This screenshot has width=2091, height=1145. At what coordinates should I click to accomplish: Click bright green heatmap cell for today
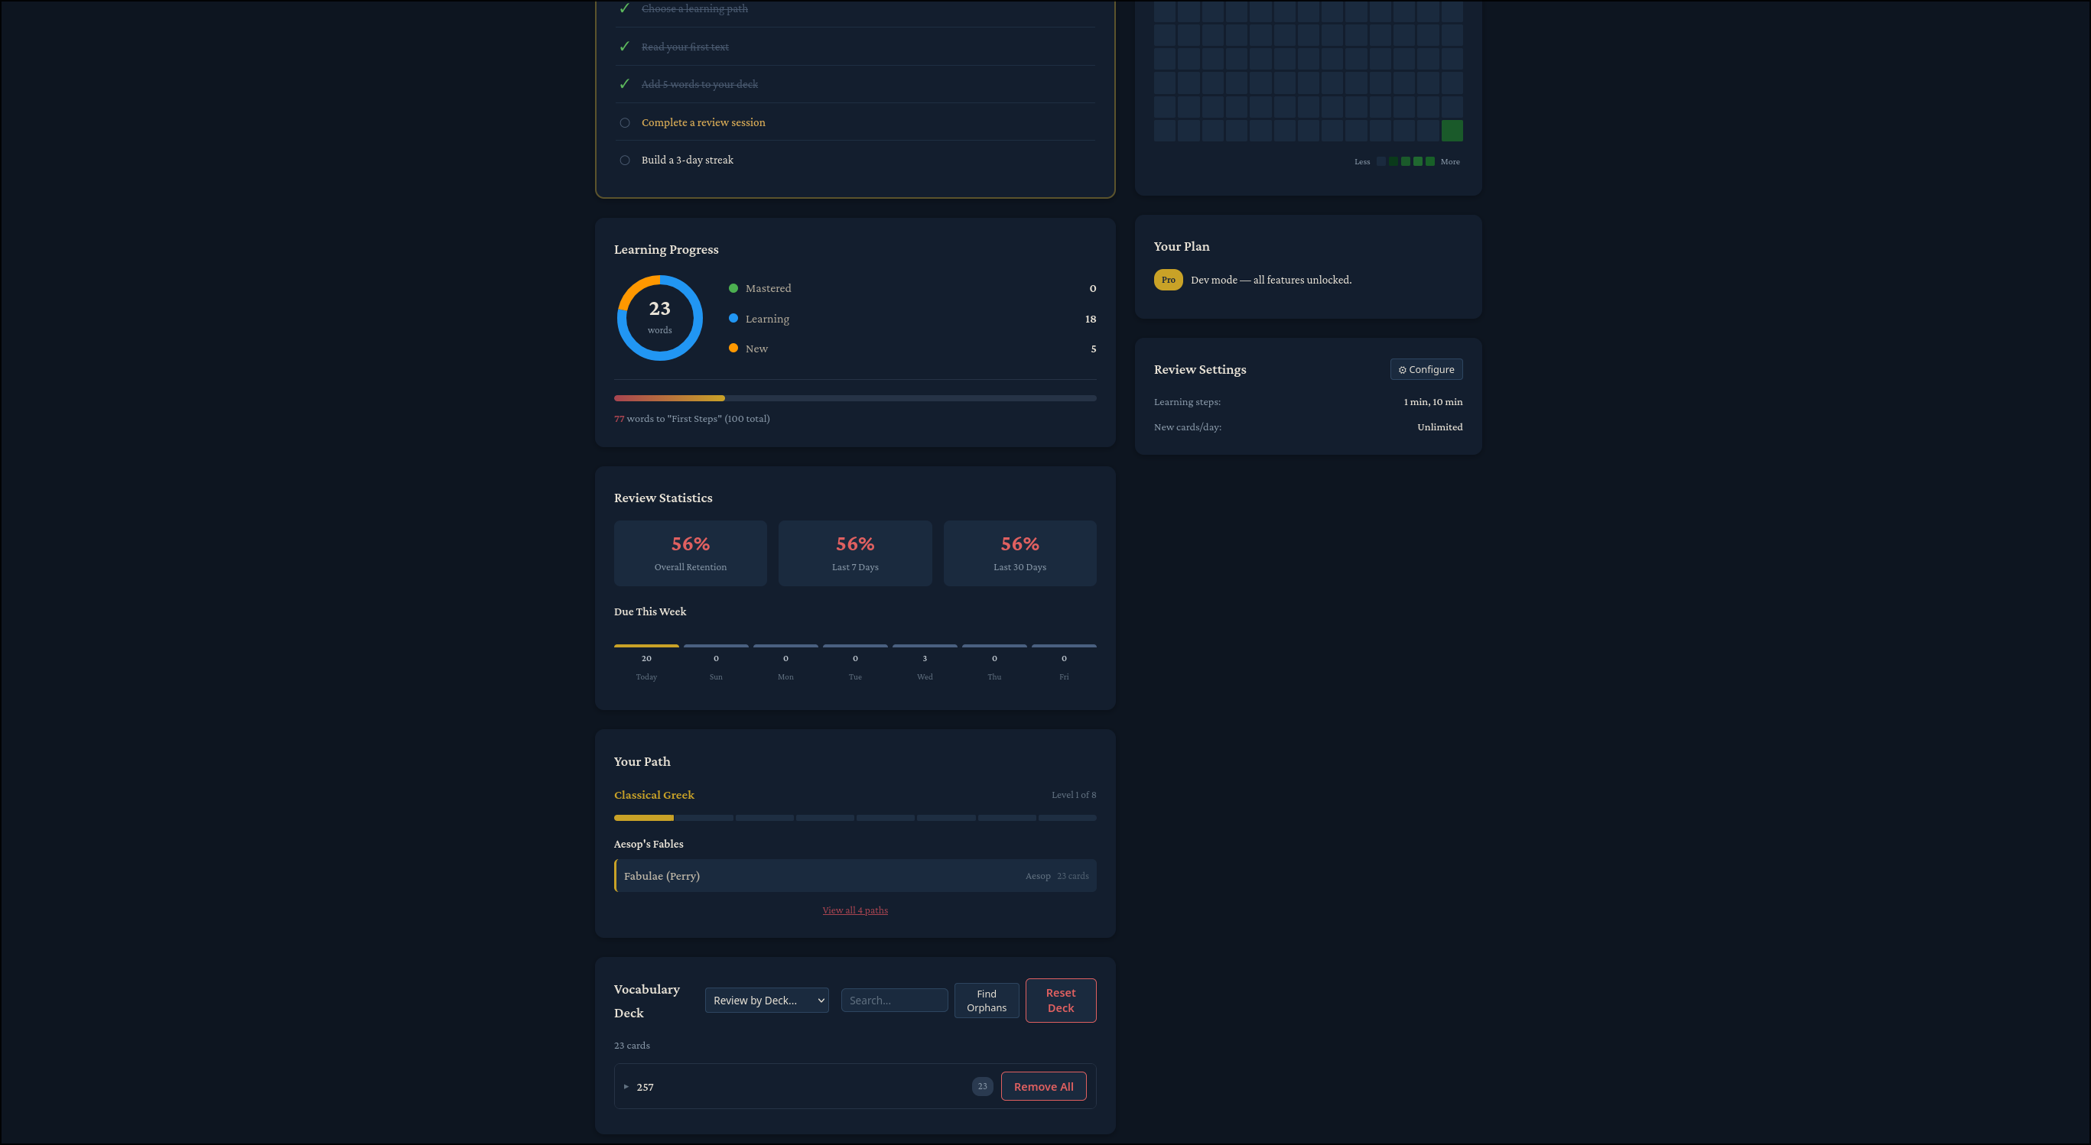tap(1452, 131)
